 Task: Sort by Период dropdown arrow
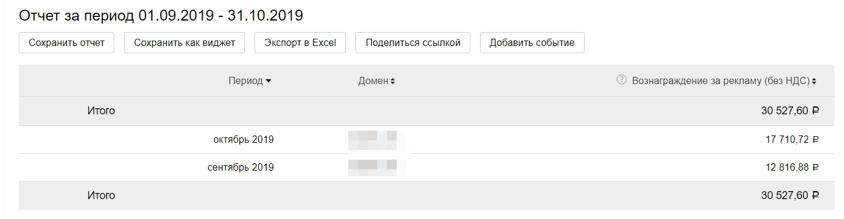(268, 81)
